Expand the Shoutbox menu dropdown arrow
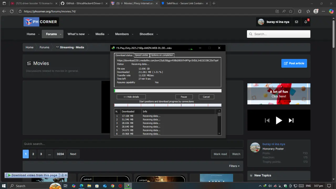The height and width of the screenshot is (189, 336). click(x=157, y=34)
